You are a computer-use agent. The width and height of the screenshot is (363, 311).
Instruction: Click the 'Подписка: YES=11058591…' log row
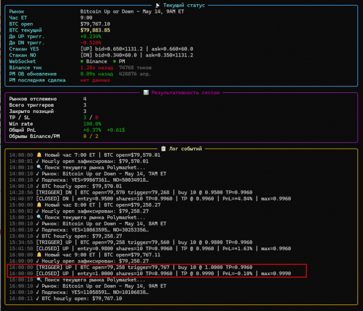pos(79,292)
